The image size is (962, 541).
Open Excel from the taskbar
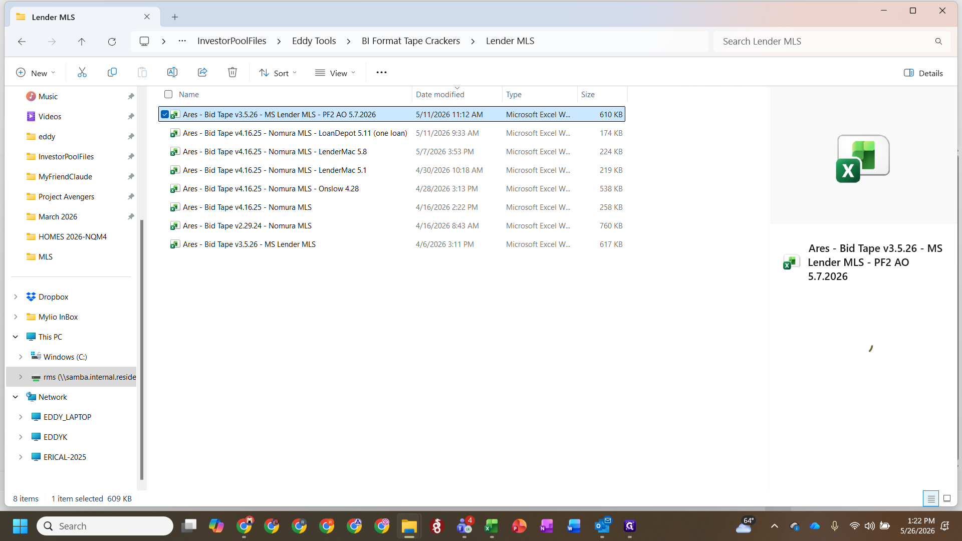tap(492, 526)
